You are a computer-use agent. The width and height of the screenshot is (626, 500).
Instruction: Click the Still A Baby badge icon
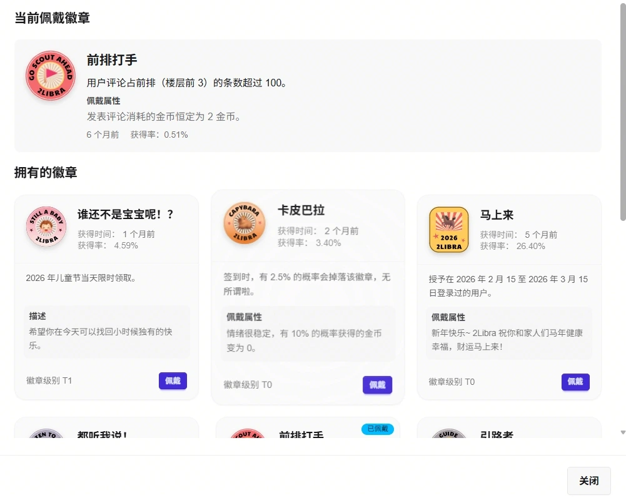pos(46,227)
